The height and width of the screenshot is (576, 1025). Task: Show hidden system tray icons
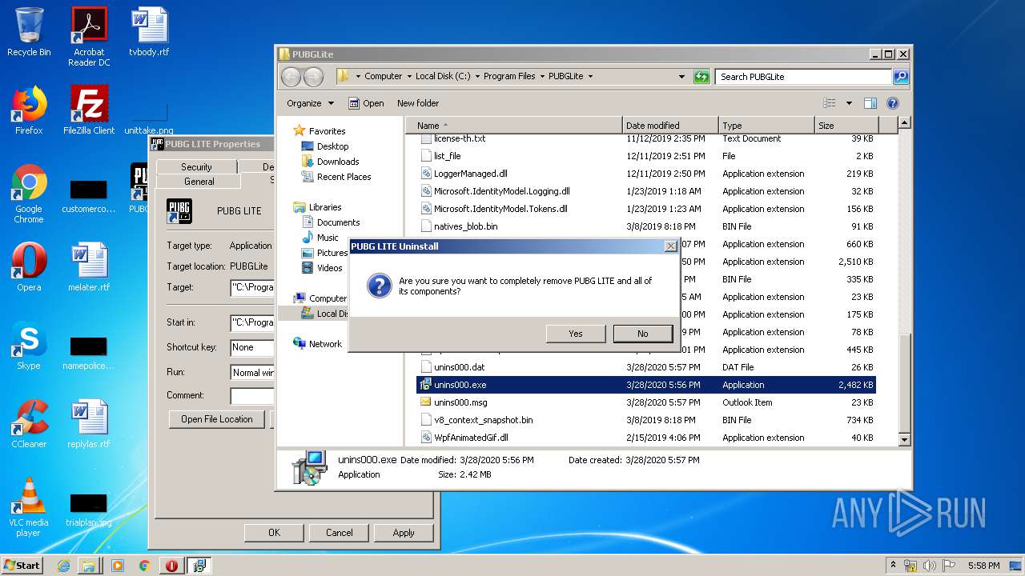pos(893,566)
